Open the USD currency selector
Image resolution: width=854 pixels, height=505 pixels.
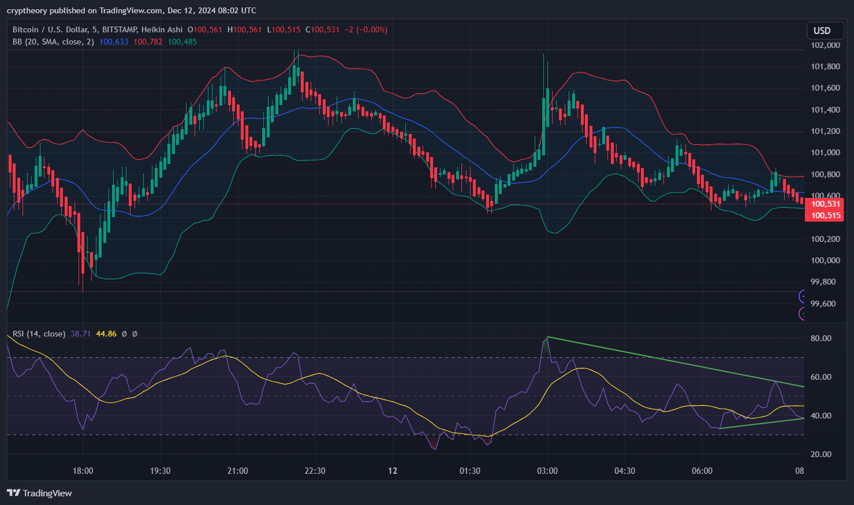point(825,31)
